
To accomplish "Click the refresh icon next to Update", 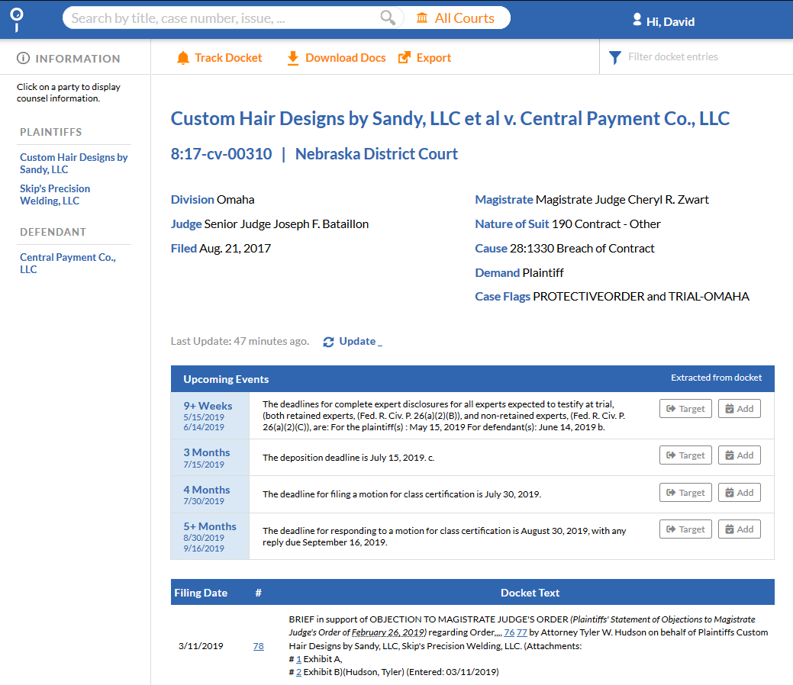I will click(x=328, y=342).
